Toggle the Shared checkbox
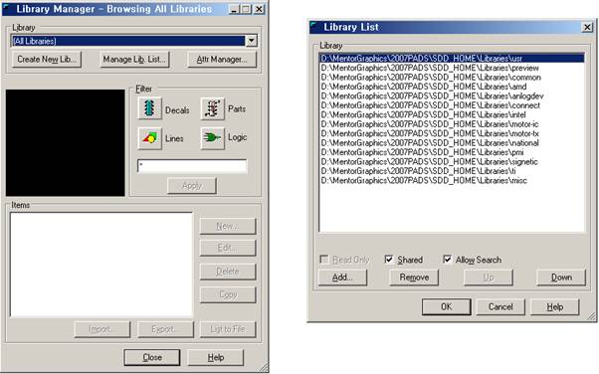This screenshot has width=599, height=374. coord(389,260)
